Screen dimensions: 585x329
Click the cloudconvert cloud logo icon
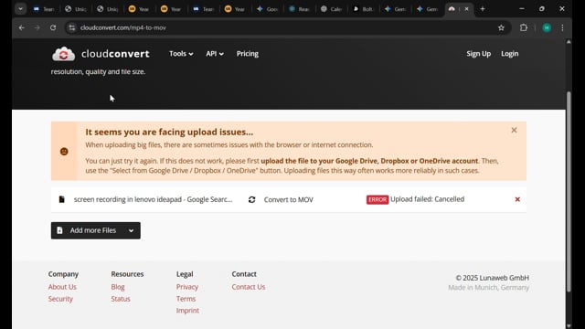[x=63, y=54]
